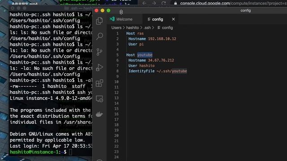
Task: Click the 'Last login: Fri Apr 17' terminal line
Action: click(51, 146)
